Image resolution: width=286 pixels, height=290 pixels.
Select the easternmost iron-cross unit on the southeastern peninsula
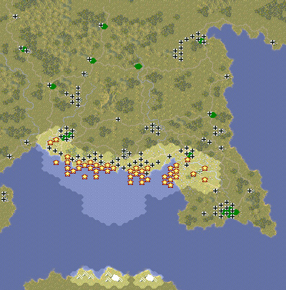250,191
